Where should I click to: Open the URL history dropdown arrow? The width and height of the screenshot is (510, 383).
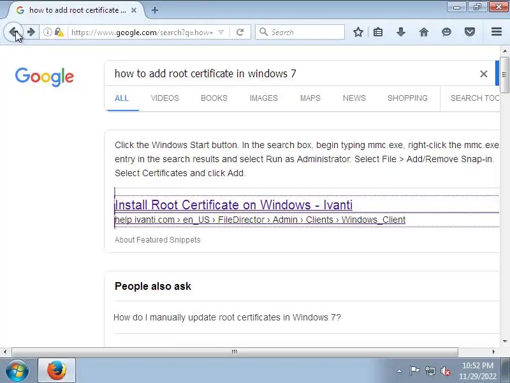[x=221, y=33]
